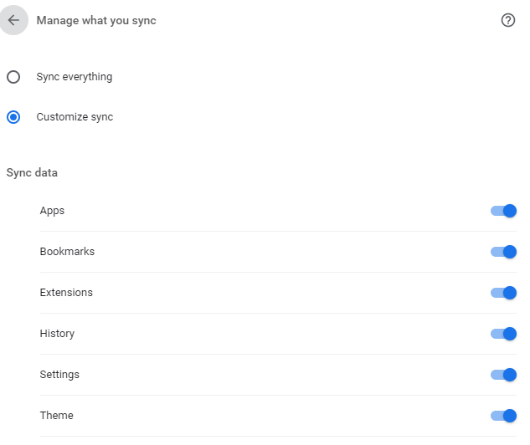Switch off the Extensions sync toggle
Screen dimensions: 530x445
point(503,293)
